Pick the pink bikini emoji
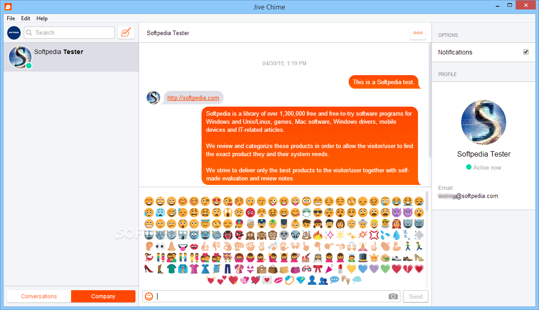Image resolution: width=539 pixels, height=310 pixels. pyautogui.click(x=250, y=269)
